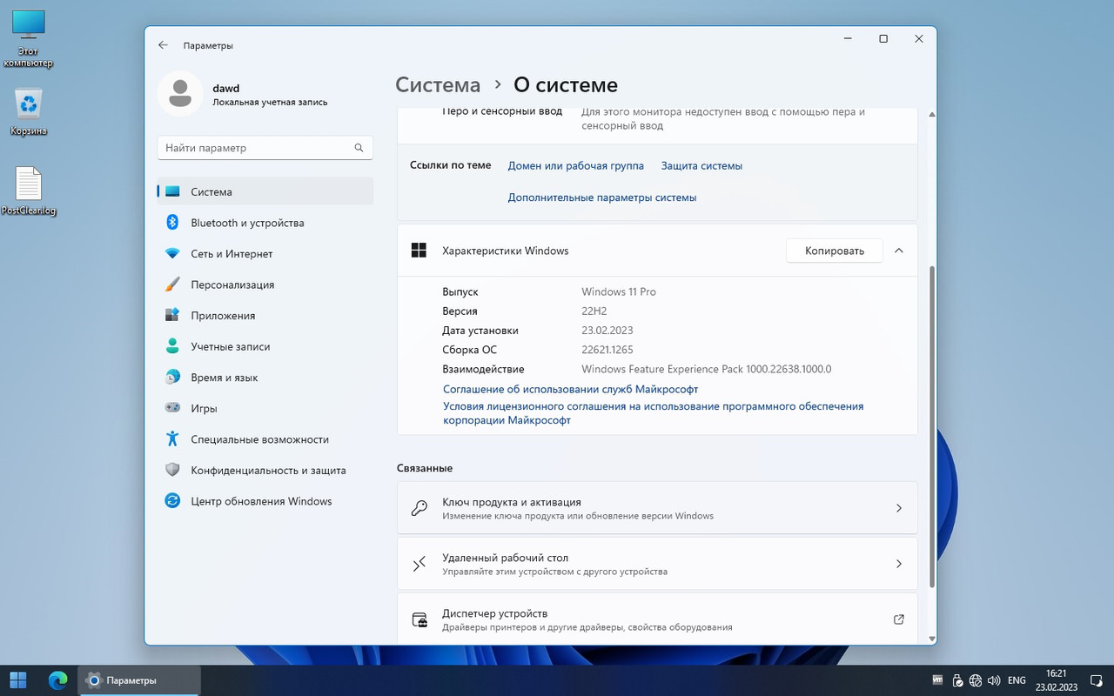The image size is (1114, 696).
Task: Select Корзина desktop icon
Action: (29, 112)
